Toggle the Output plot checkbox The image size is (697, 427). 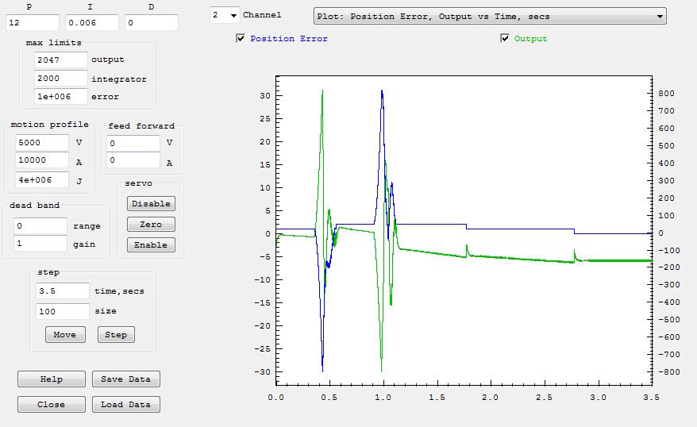coord(505,38)
